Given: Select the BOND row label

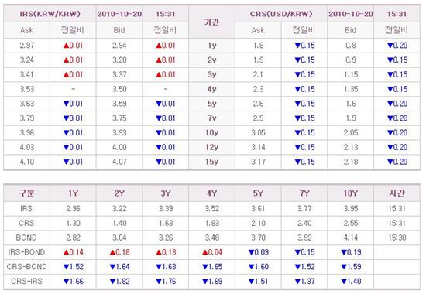Looking at the screenshot, I should click(26, 238).
